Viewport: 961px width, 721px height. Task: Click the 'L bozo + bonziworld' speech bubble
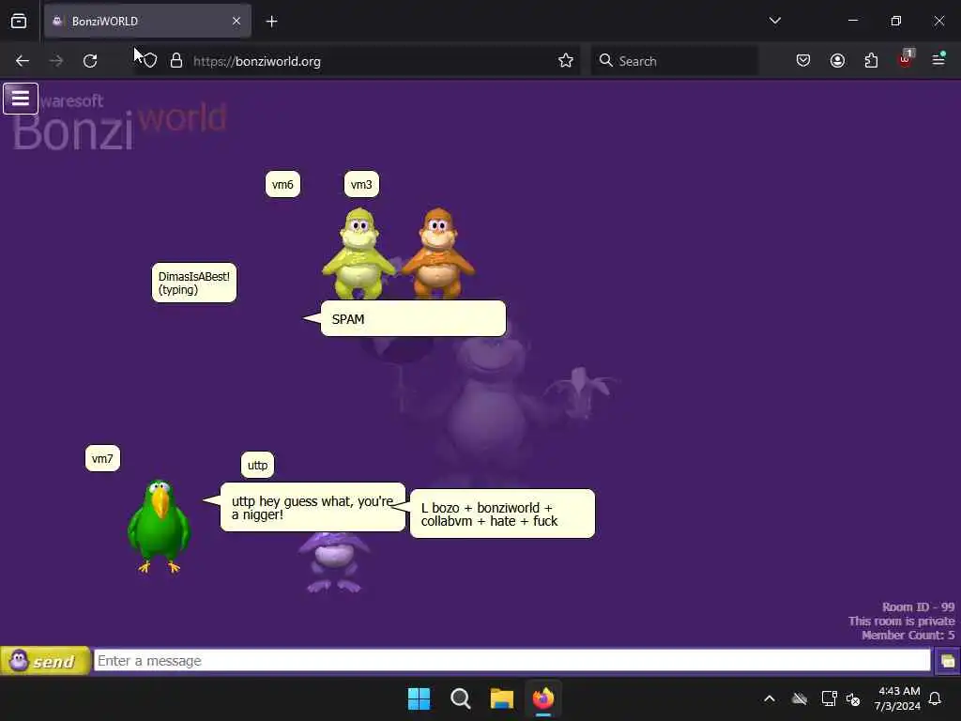502,514
